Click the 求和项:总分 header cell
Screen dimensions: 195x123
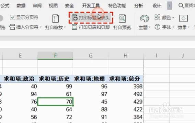tap(126, 79)
